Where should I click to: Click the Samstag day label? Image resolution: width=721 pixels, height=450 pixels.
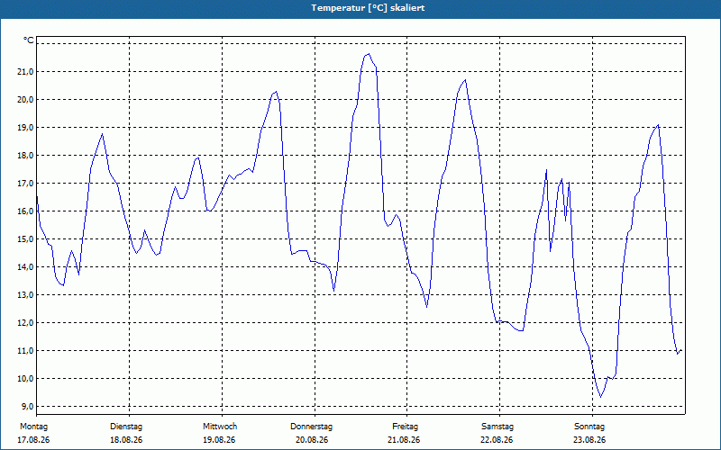(x=497, y=427)
